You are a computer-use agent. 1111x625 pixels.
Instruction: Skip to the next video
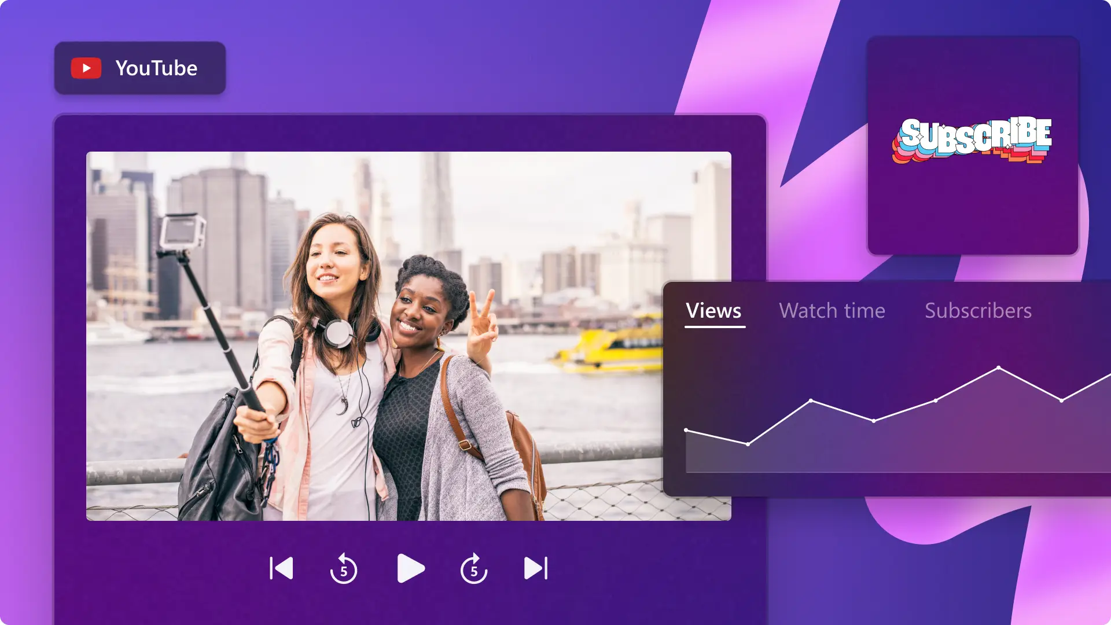(x=534, y=568)
